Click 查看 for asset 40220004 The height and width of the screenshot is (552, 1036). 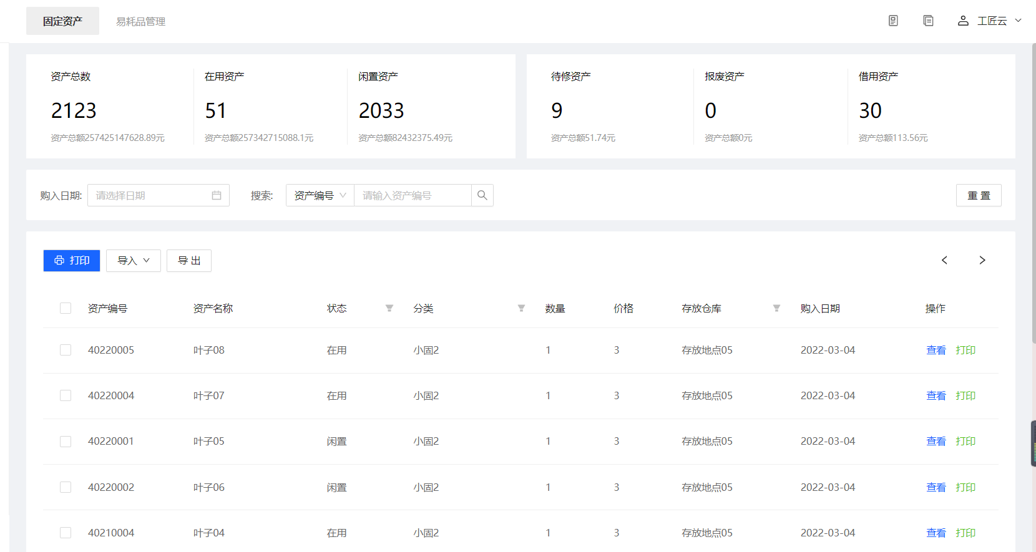pyautogui.click(x=936, y=395)
